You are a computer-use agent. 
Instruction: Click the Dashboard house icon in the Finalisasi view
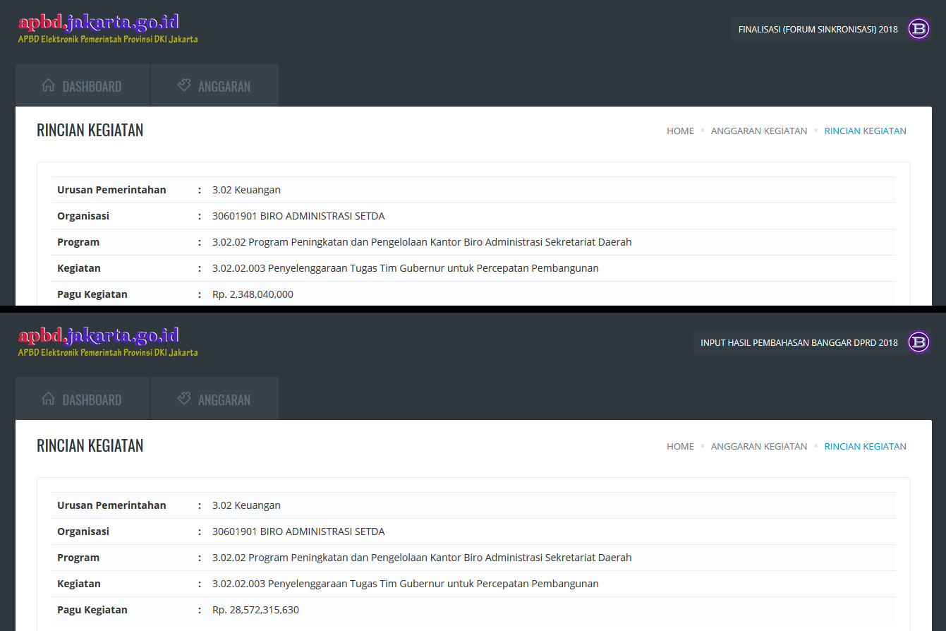point(48,86)
